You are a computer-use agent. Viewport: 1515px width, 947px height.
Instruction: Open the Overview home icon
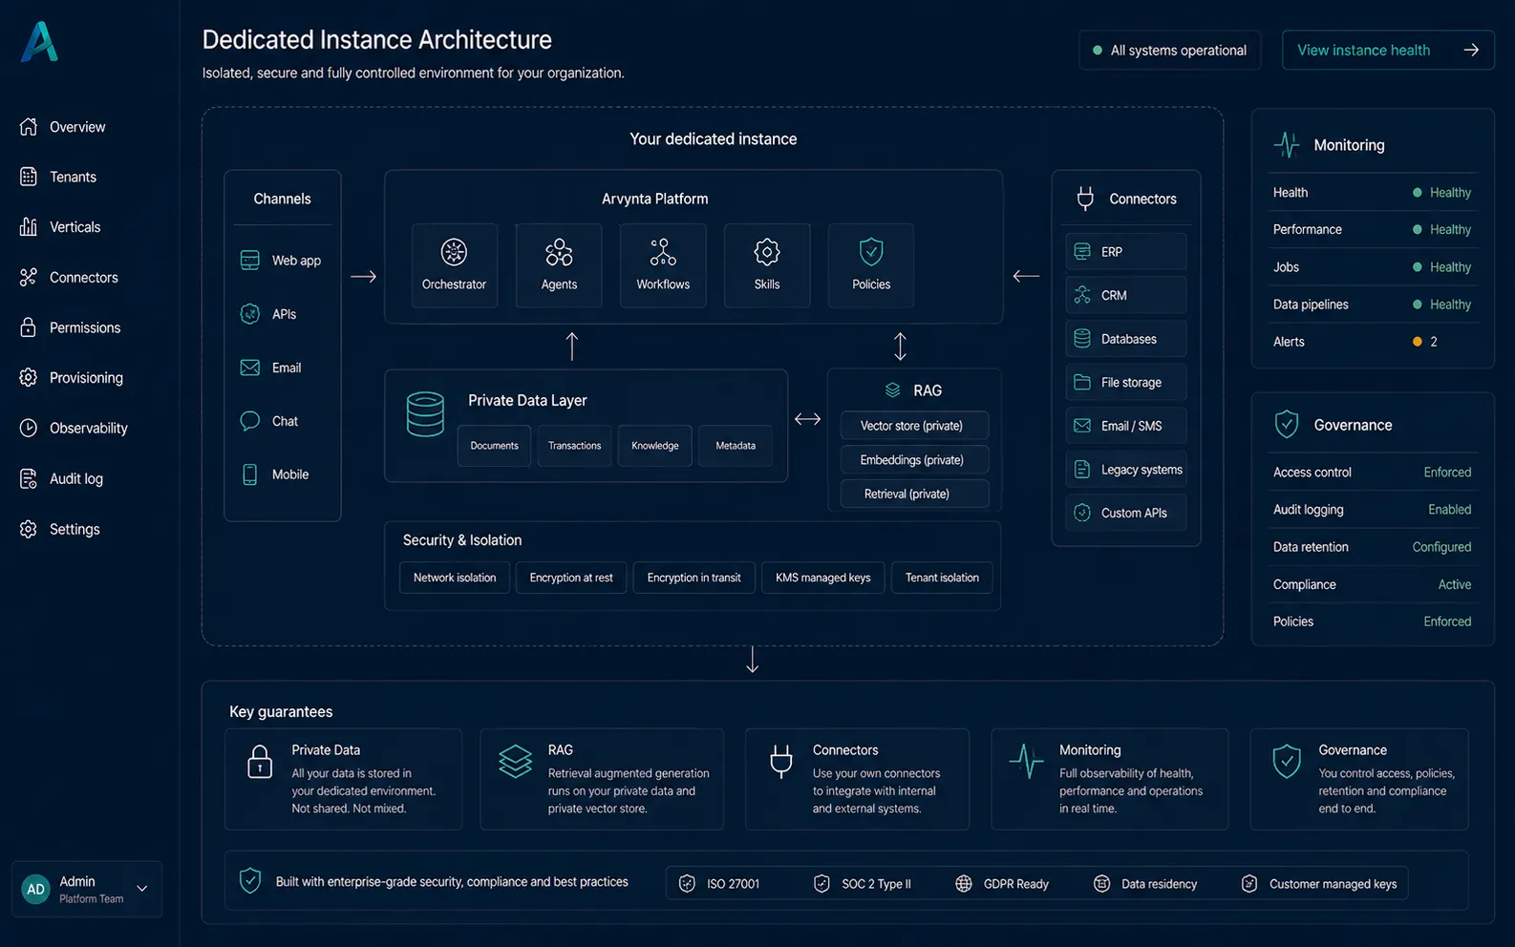click(29, 126)
